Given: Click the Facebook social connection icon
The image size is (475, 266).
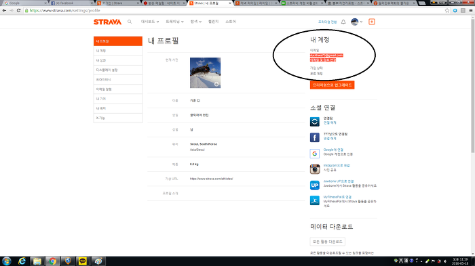Looking at the screenshot, I should [x=314, y=137].
